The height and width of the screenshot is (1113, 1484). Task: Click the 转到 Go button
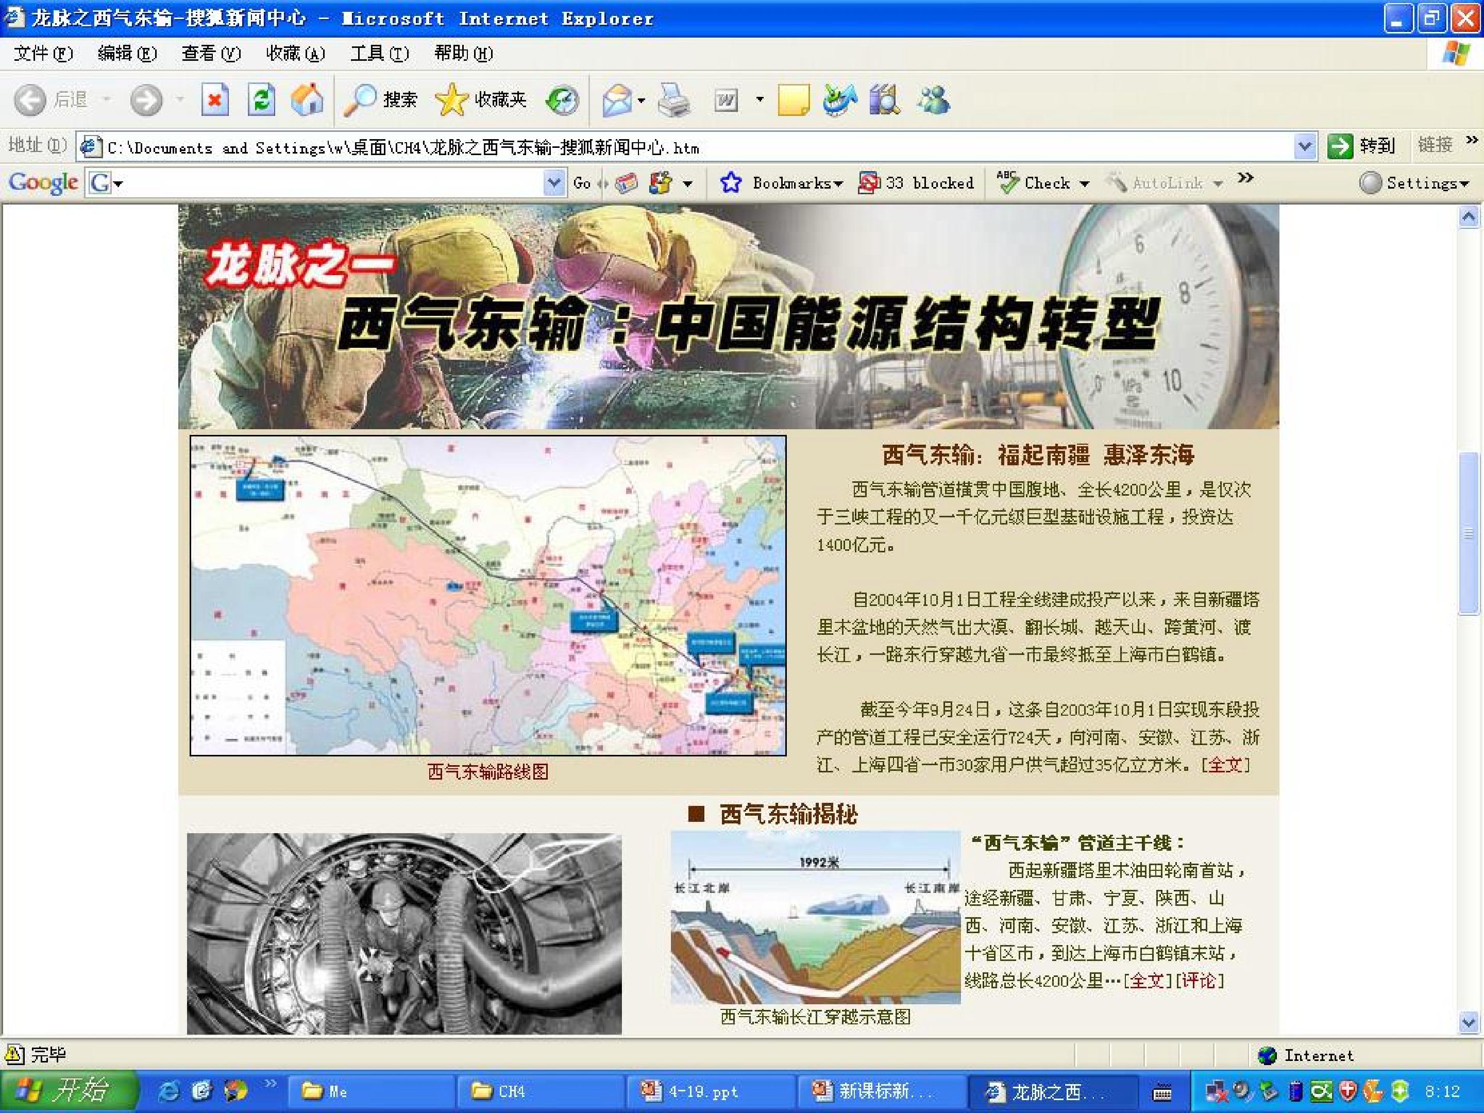coord(1362,146)
